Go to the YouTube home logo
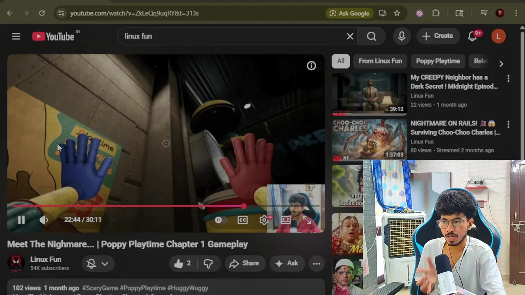Screen dimensions: 525x295 click(x=53, y=36)
